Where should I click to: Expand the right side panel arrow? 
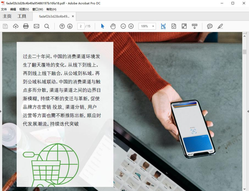click(x=248, y=111)
